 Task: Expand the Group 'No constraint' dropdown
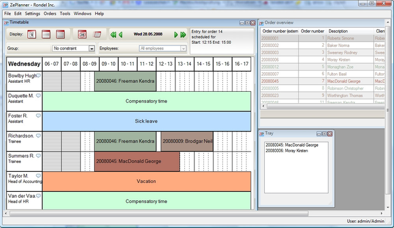[x=92, y=49]
